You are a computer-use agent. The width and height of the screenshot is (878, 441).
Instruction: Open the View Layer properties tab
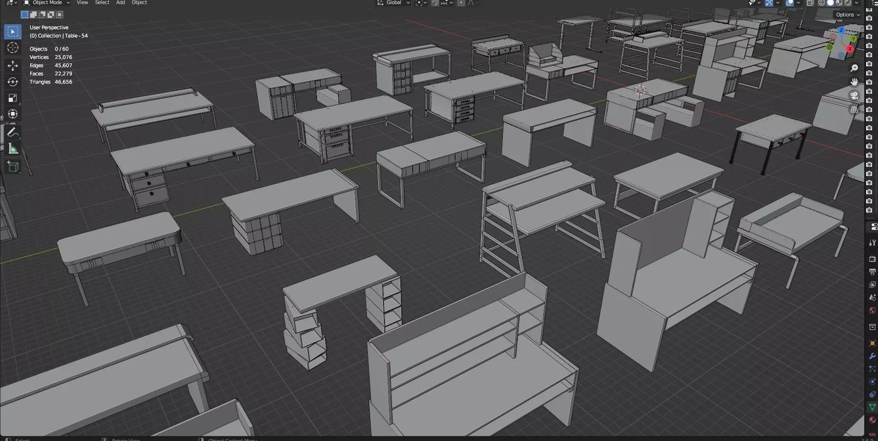(873, 285)
